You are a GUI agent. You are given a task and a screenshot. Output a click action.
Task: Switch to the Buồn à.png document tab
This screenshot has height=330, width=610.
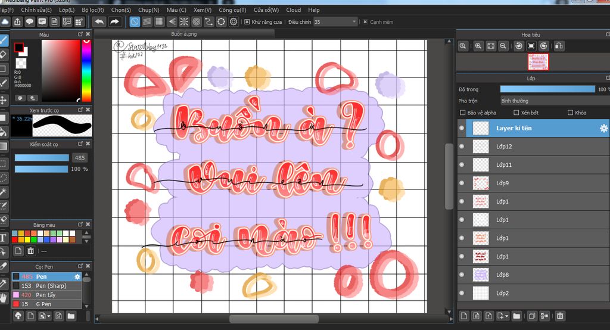point(184,34)
